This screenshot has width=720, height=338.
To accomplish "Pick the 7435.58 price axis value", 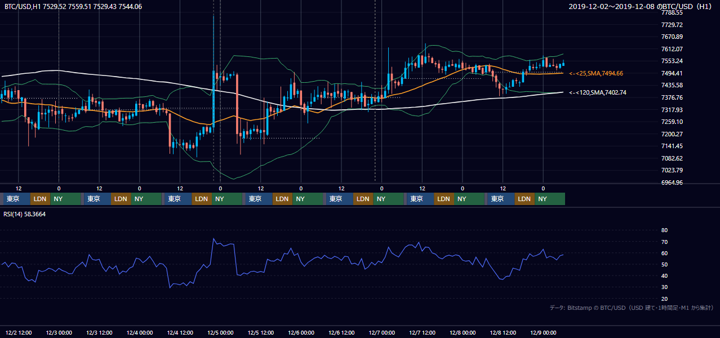I will pos(672,85).
